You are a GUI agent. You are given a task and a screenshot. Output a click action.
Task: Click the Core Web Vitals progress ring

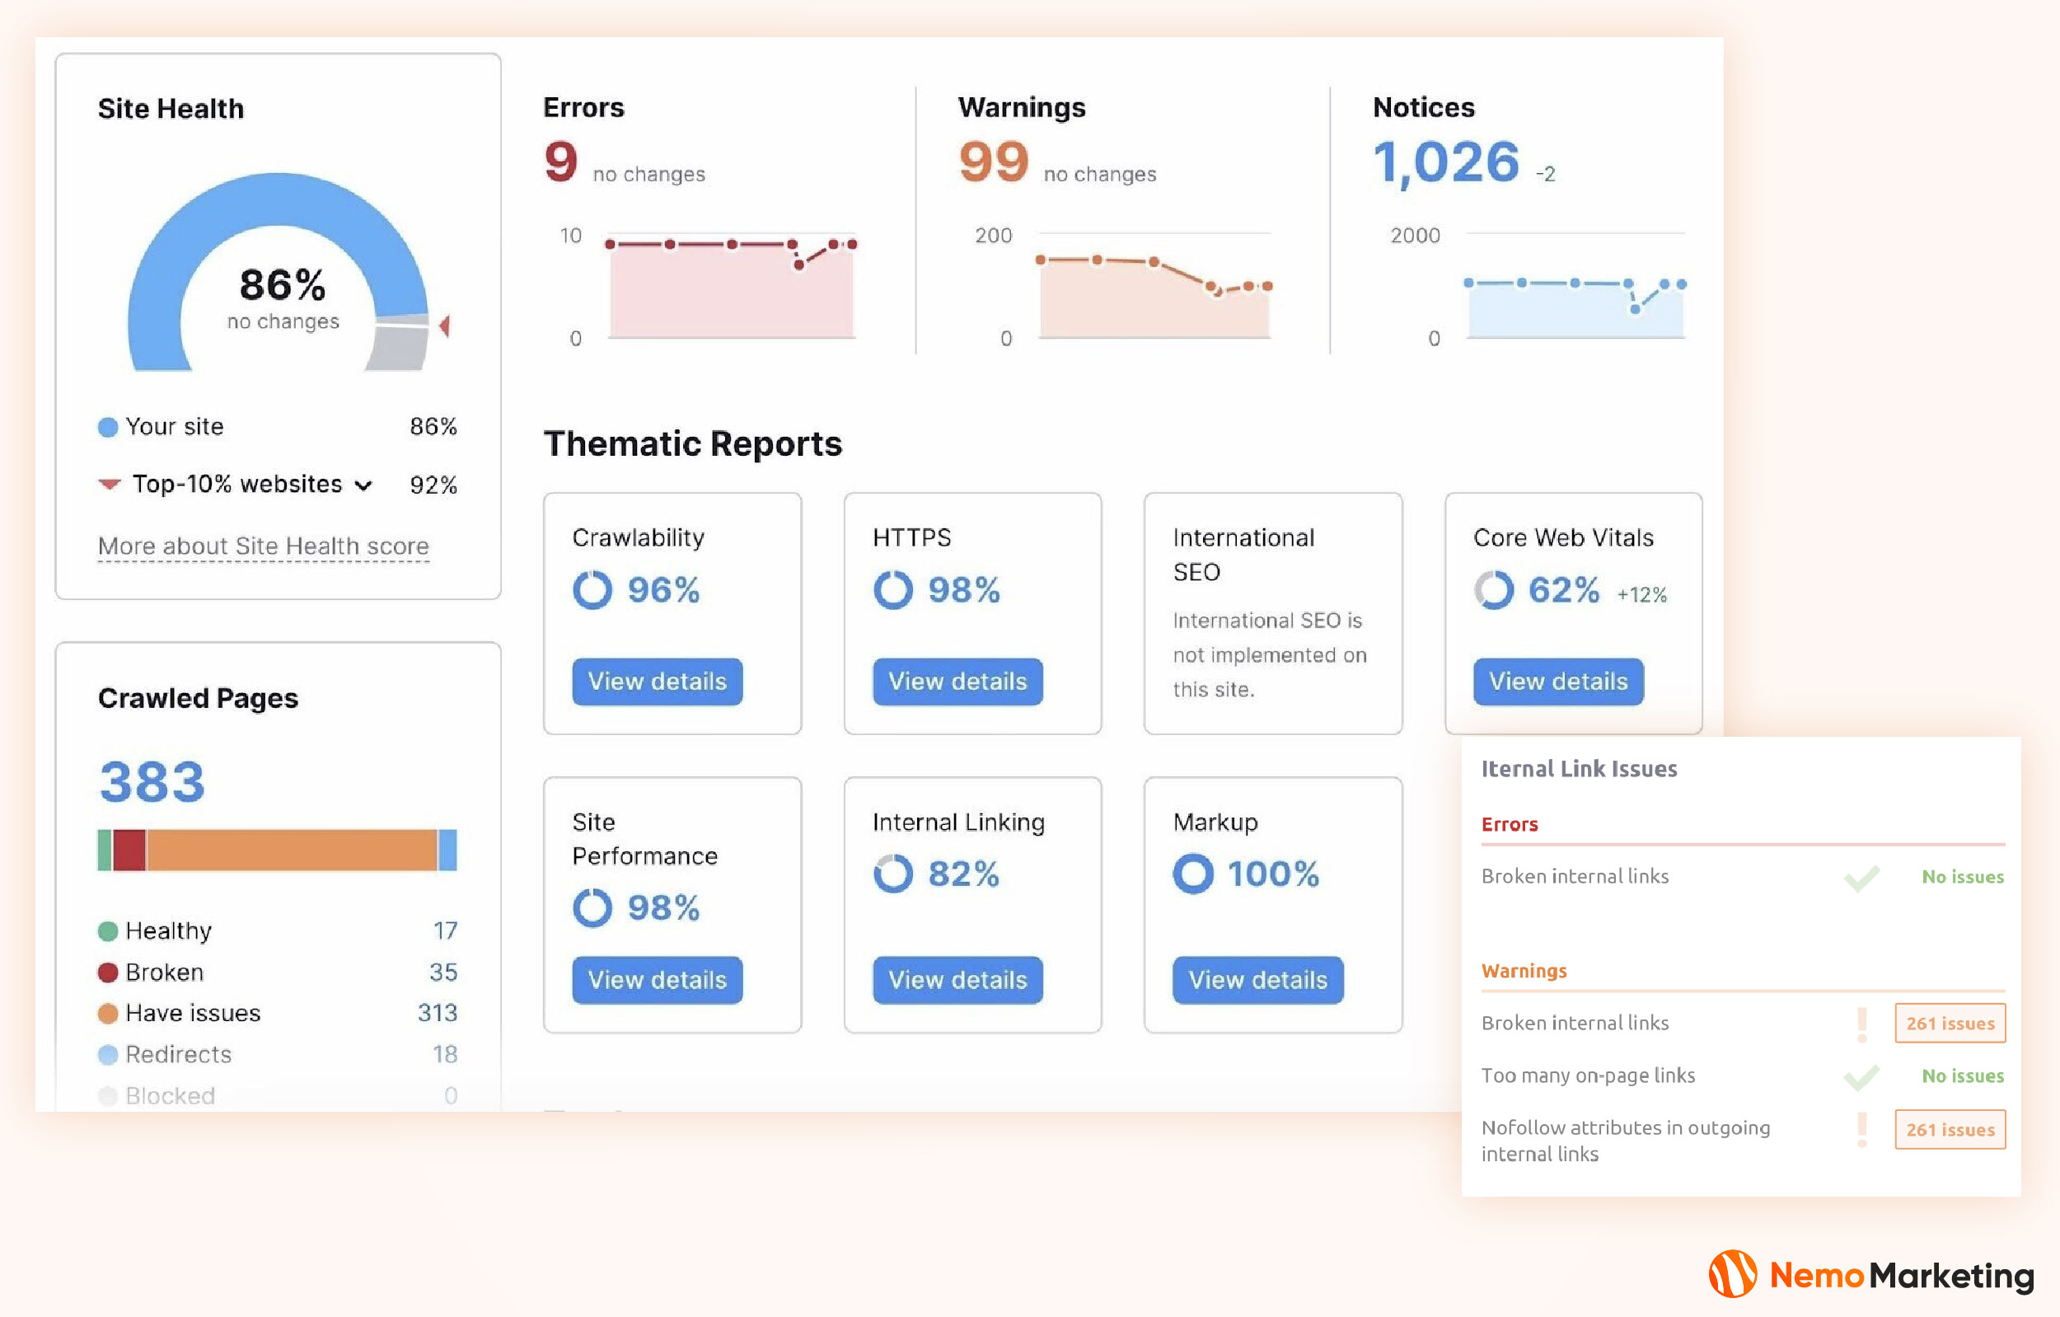pyautogui.click(x=1494, y=589)
